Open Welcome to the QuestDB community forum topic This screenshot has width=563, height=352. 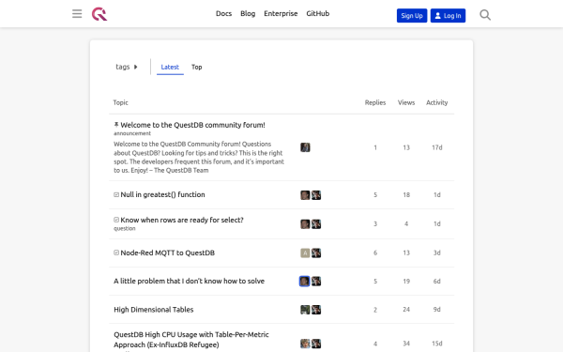tap(192, 125)
